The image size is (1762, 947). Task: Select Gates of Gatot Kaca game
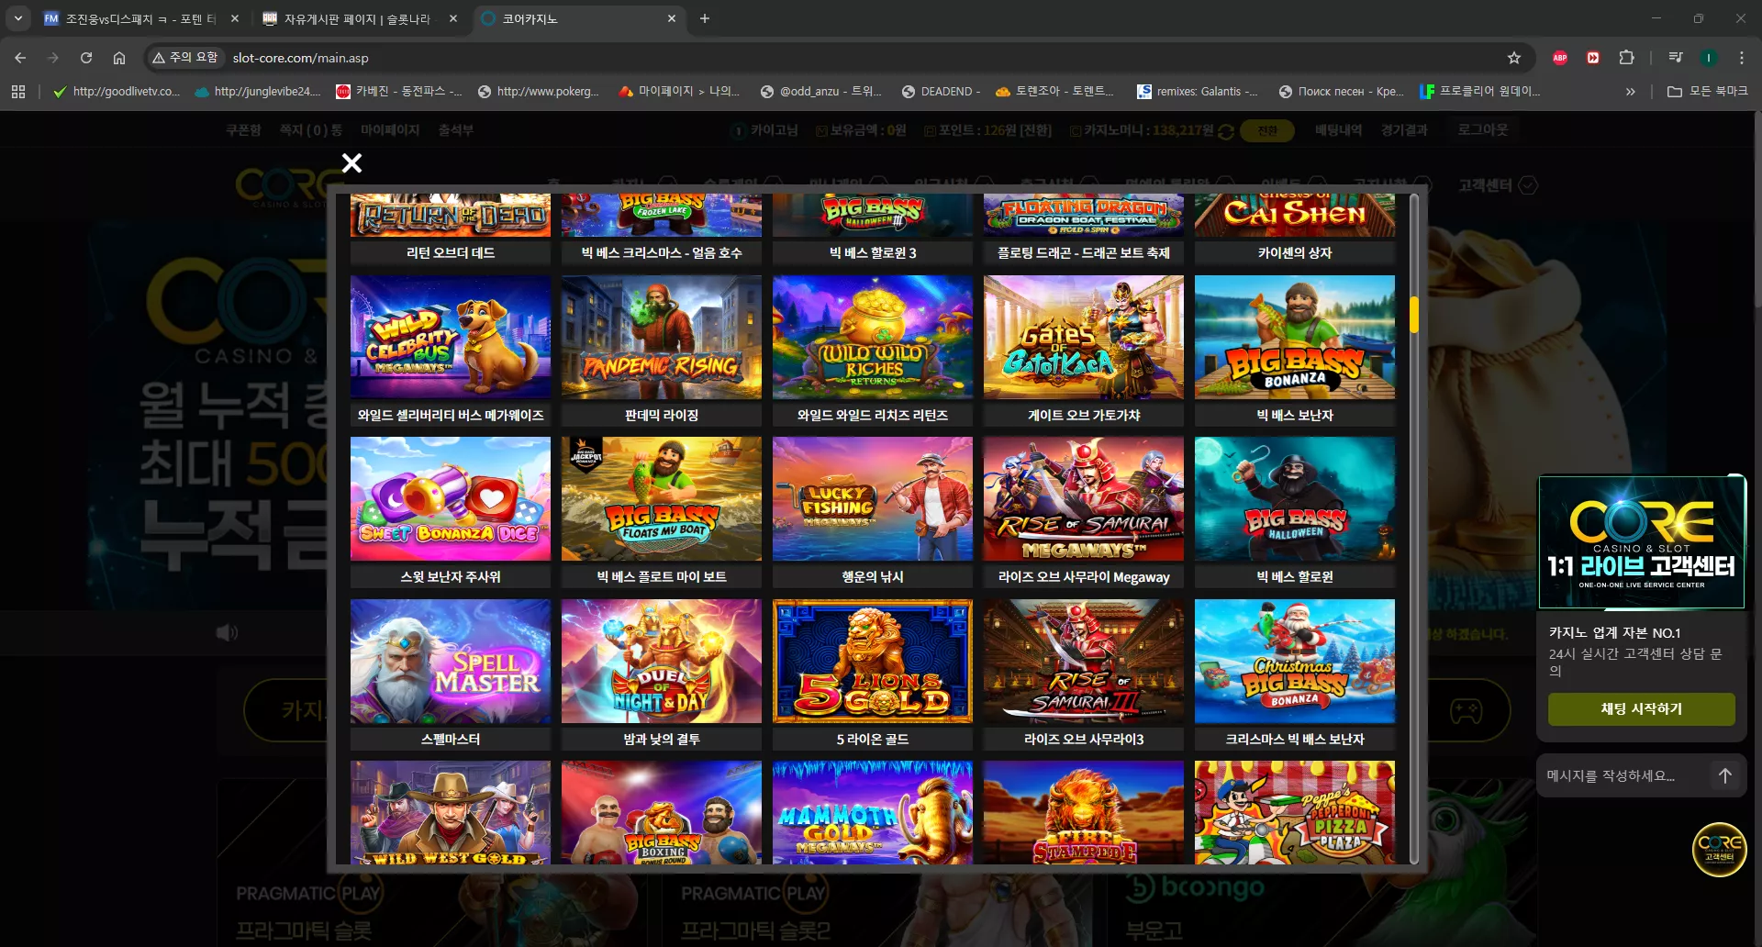pyautogui.click(x=1084, y=337)
